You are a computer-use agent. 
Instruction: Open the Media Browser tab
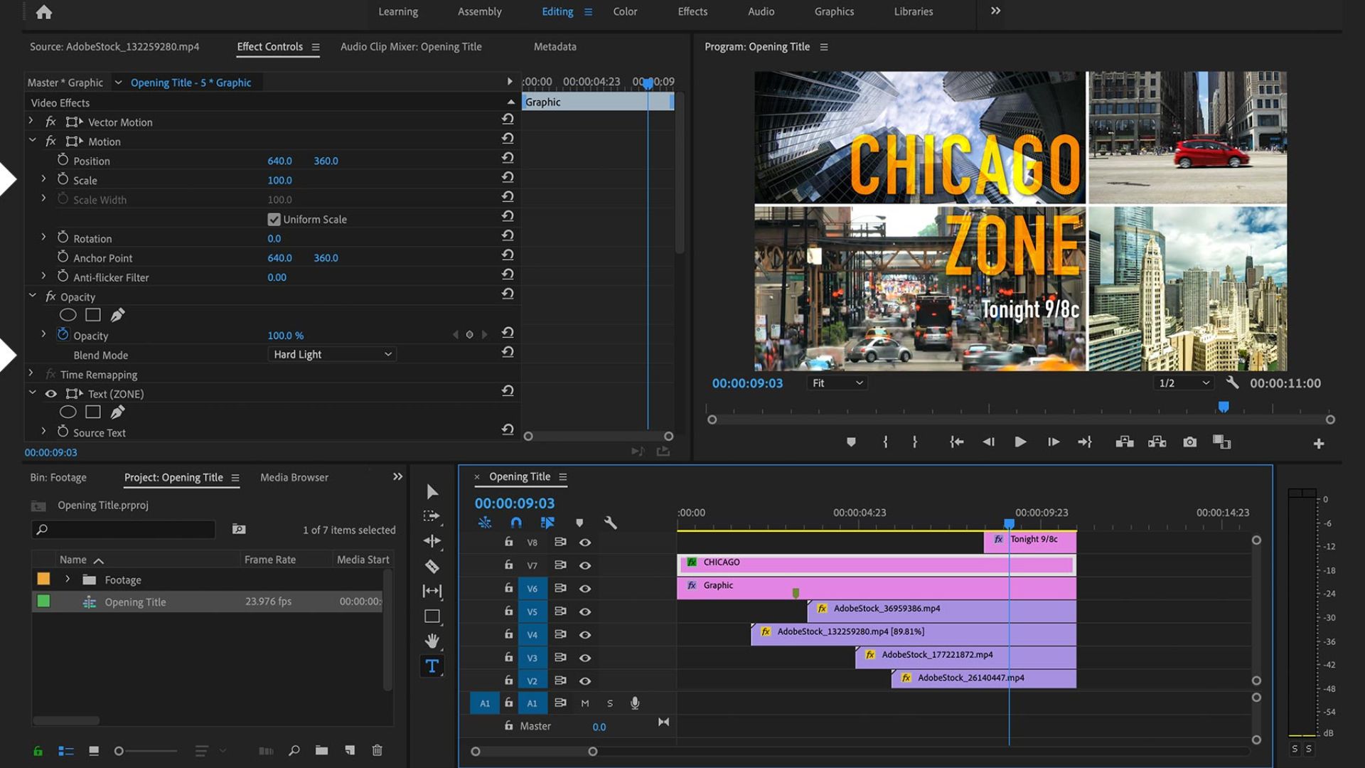coord(294,478)
